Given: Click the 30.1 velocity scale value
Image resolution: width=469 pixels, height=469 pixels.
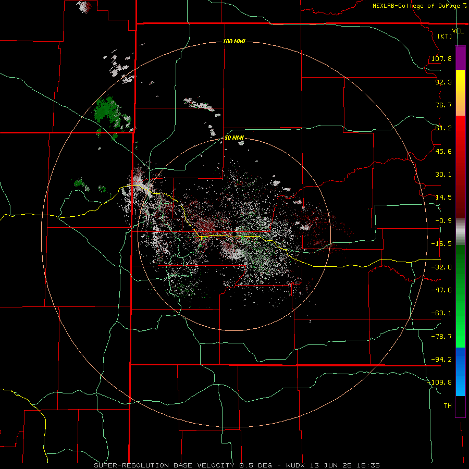Looking at the screenshot, I should click(443, 175).
